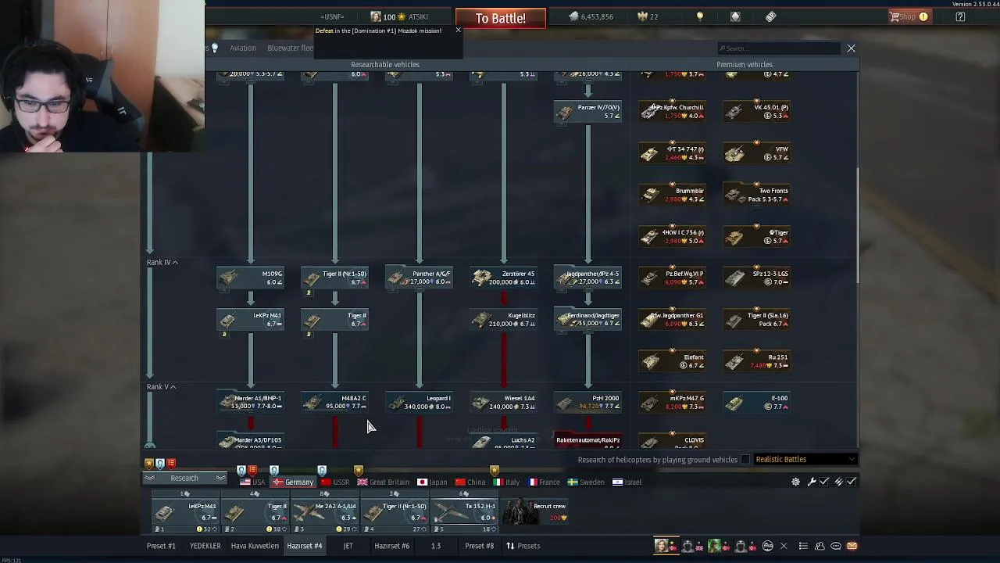
Task: Toggle research of helicopters checkbox
Action: pyautogui.click(x=745, y=460)
